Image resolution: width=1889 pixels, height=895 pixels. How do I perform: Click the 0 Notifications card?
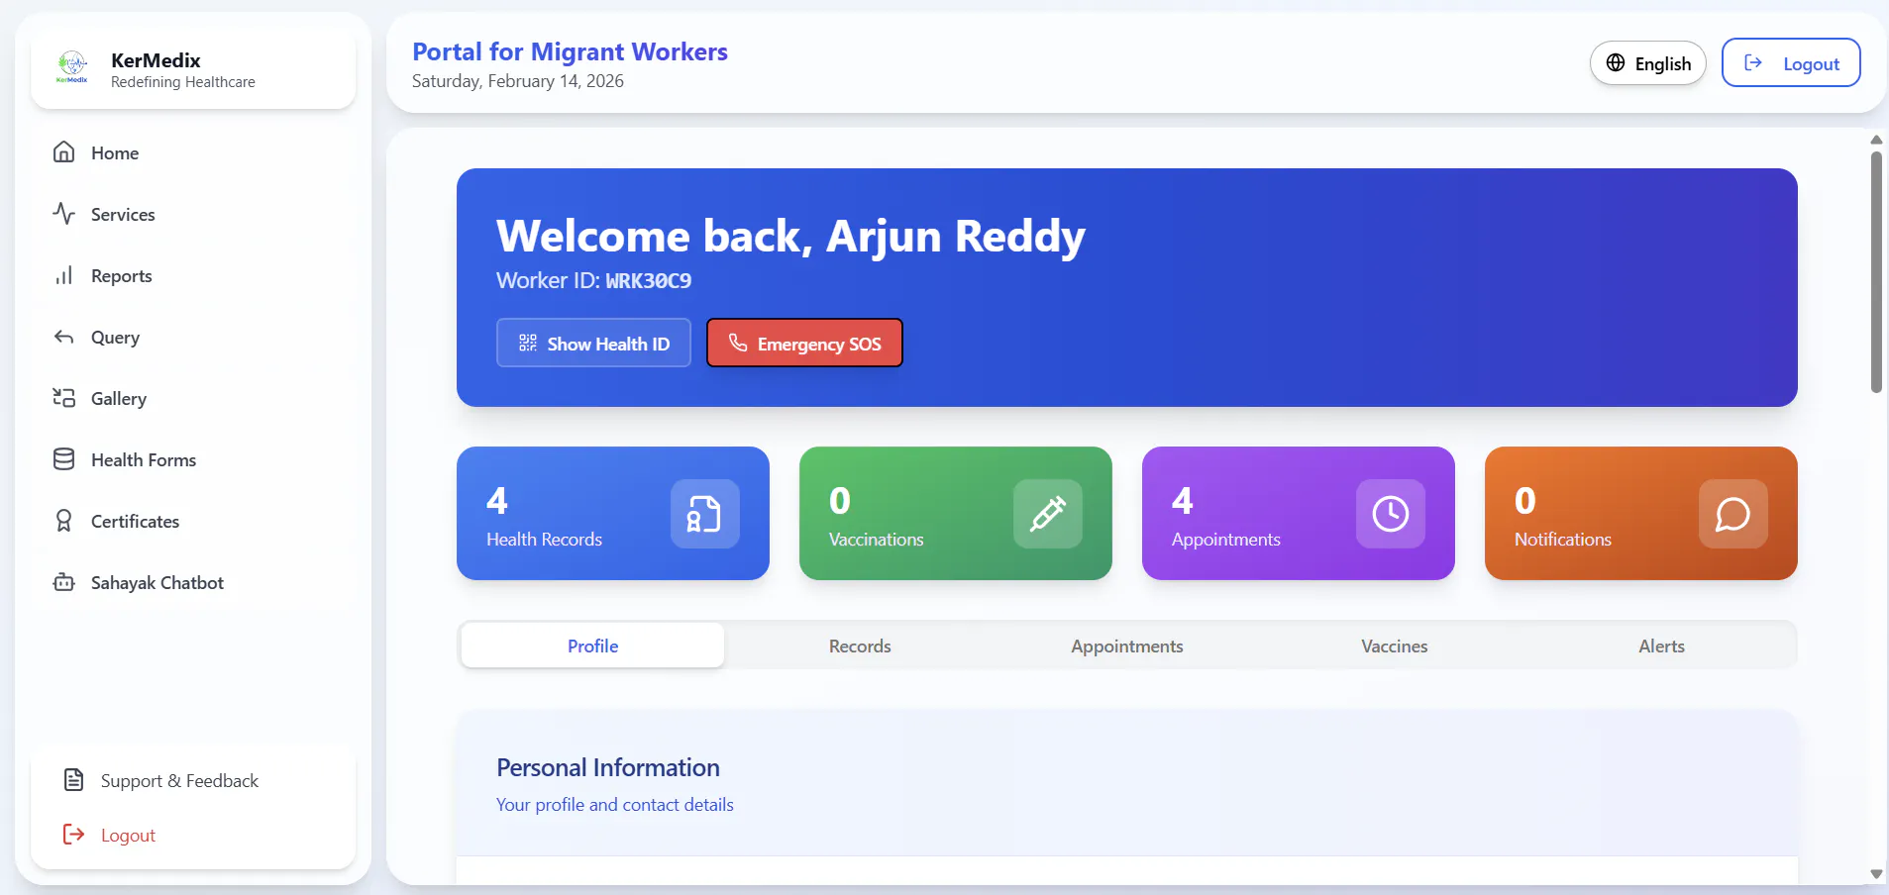pos(1641,513)
